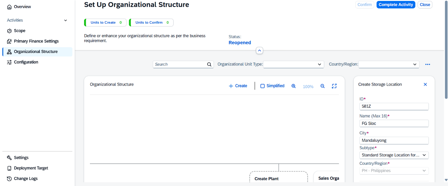This screenshot has height=186, width=448.
Task: Collapse the header with the up arrow
Action: pyautogui.click(x=259, y=51)
